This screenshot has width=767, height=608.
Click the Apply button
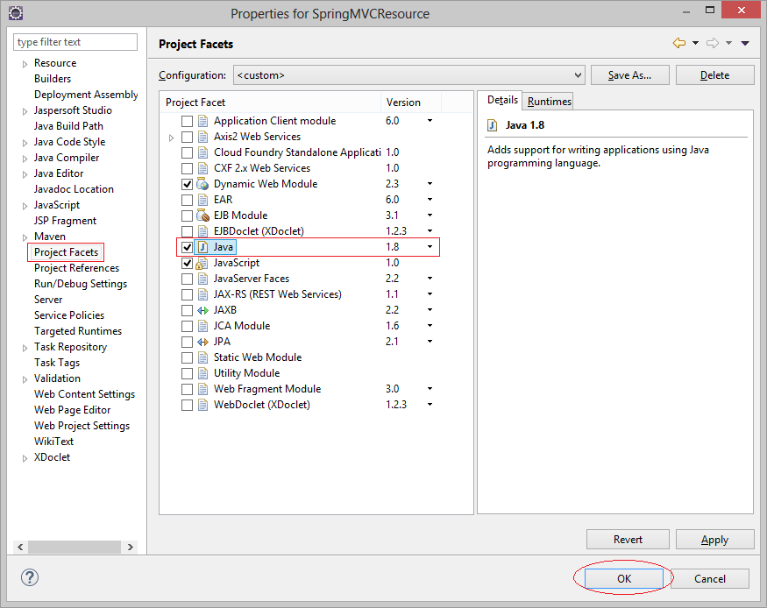tap(714, 540)
